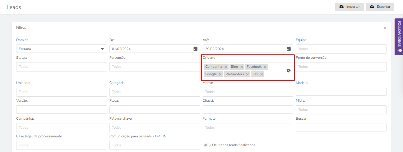Remove the Bing origin tag

point(242,67)
